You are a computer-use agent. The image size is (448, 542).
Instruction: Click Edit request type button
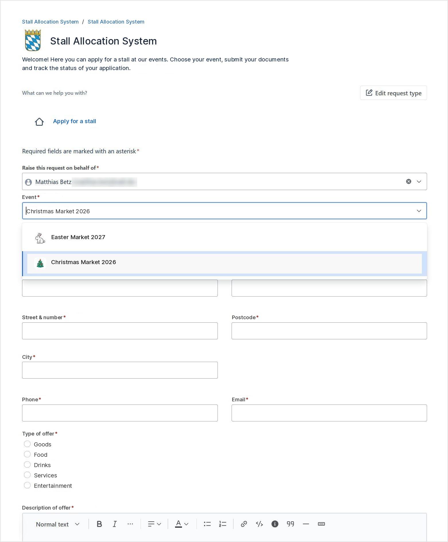click(393, 93)
